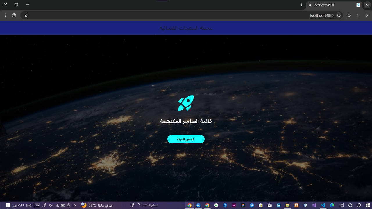
Task: Open the Mail app in taskbar
Action: pos(270,205)
